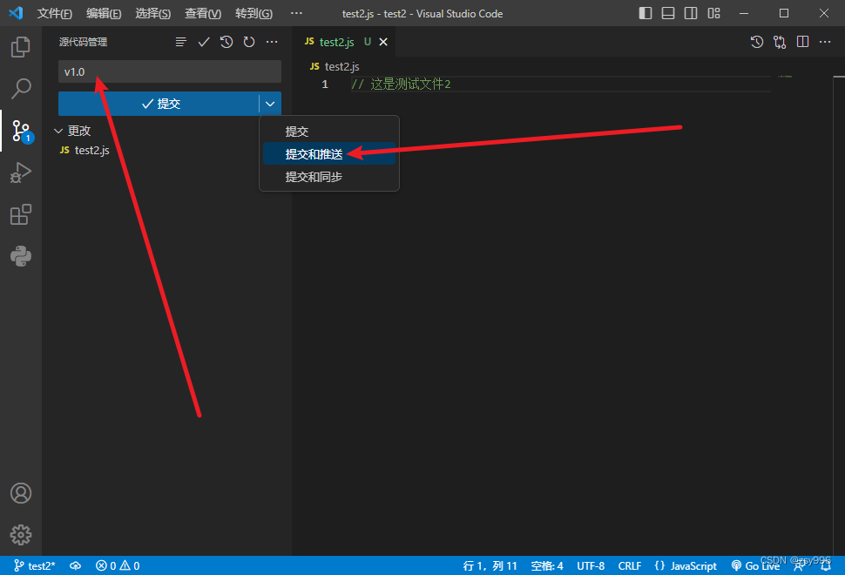Screen dimensions: 845x575
Task: Open the 编辑(E) menu
Action: tap(104, 13)
